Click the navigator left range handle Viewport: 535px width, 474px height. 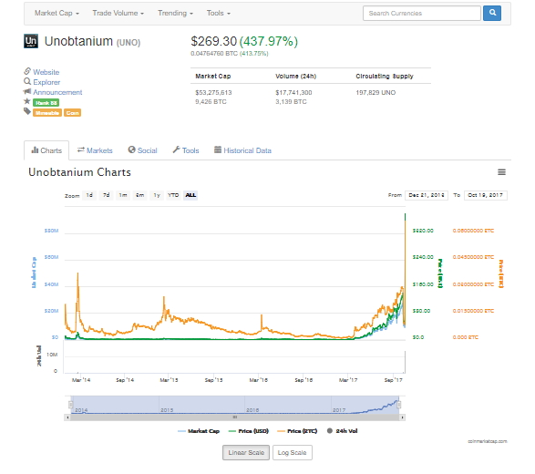point(70,405)
